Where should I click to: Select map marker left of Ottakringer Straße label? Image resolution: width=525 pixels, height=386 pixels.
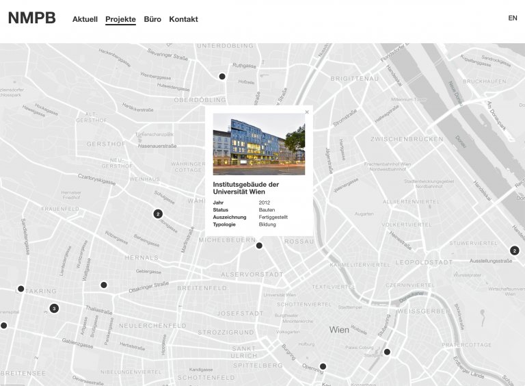coord(104,285)
